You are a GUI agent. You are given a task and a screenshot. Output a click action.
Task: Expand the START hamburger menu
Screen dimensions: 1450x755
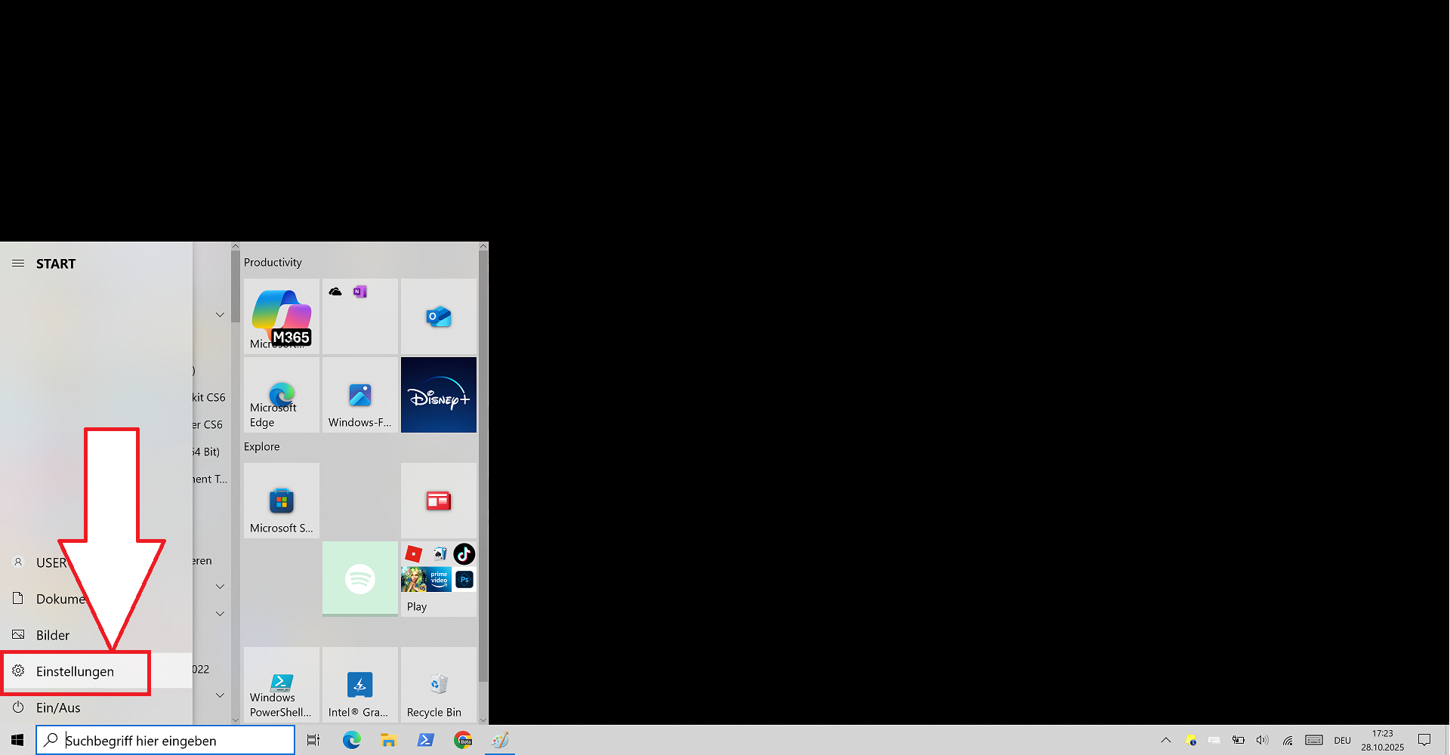coord(18,263)
